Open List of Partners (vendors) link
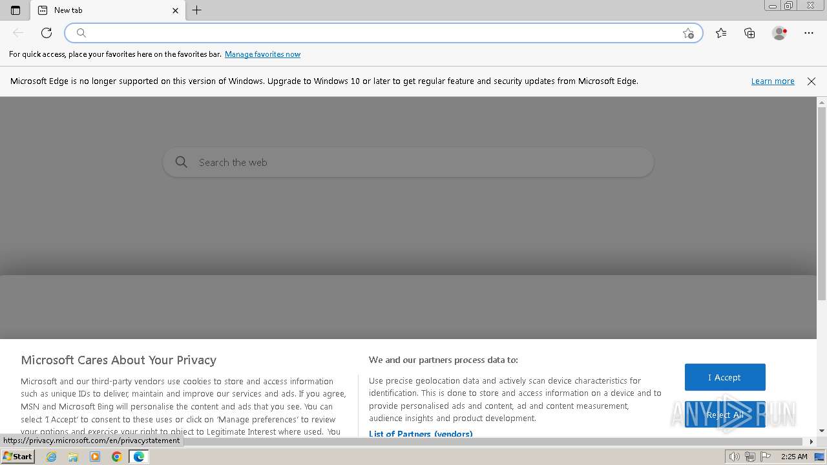The image size is (827, 465). click(x=421, y=434)
